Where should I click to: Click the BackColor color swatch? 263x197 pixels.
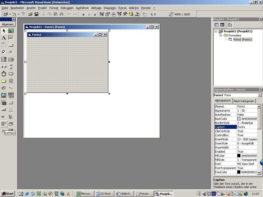(239, 119)
